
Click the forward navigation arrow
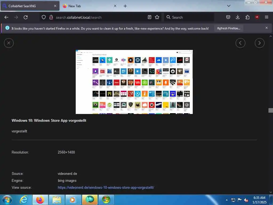(x=16, y=17)
